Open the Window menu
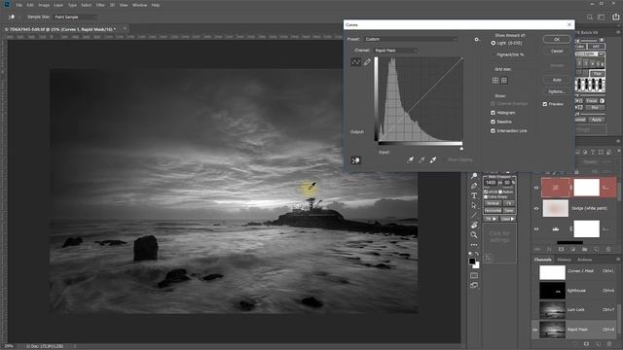This screenshot has width=623, height=350. tap(139, 5)
